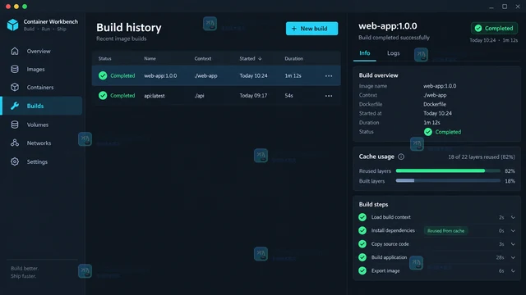
Task: Click the Dockerfile value in Build overview
Action: (x=435, y=104)
